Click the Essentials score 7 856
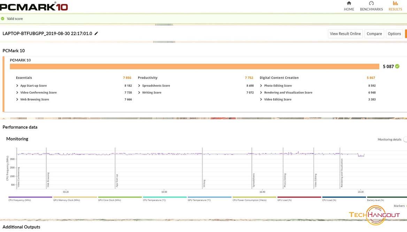 click(127, 78)
